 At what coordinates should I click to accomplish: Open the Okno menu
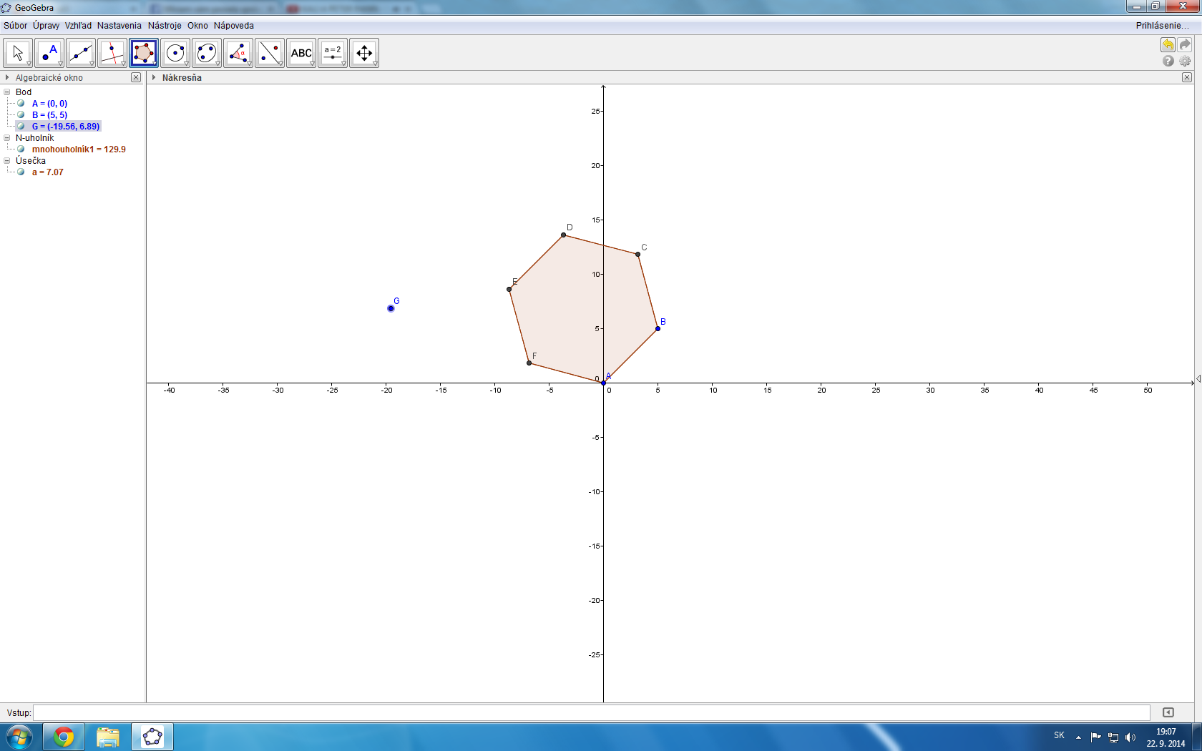197,26
